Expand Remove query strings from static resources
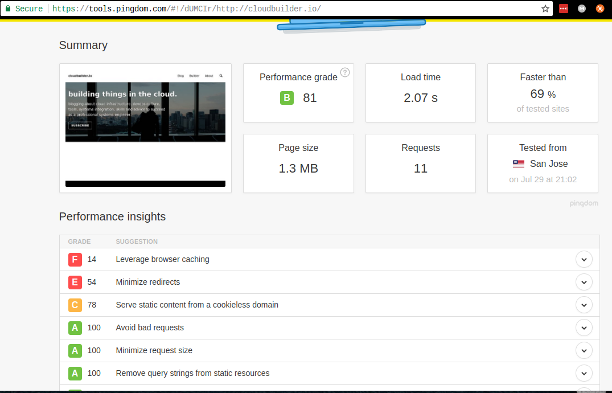Viewport: 612px width, 393px height. (584, 373)
